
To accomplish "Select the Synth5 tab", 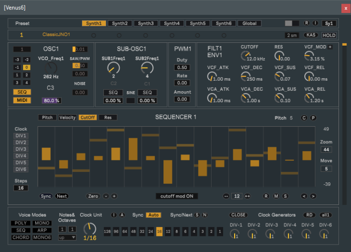I will (198, 24).
